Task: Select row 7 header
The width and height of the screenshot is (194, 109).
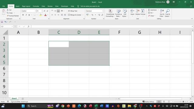Action: coord(4,74)
